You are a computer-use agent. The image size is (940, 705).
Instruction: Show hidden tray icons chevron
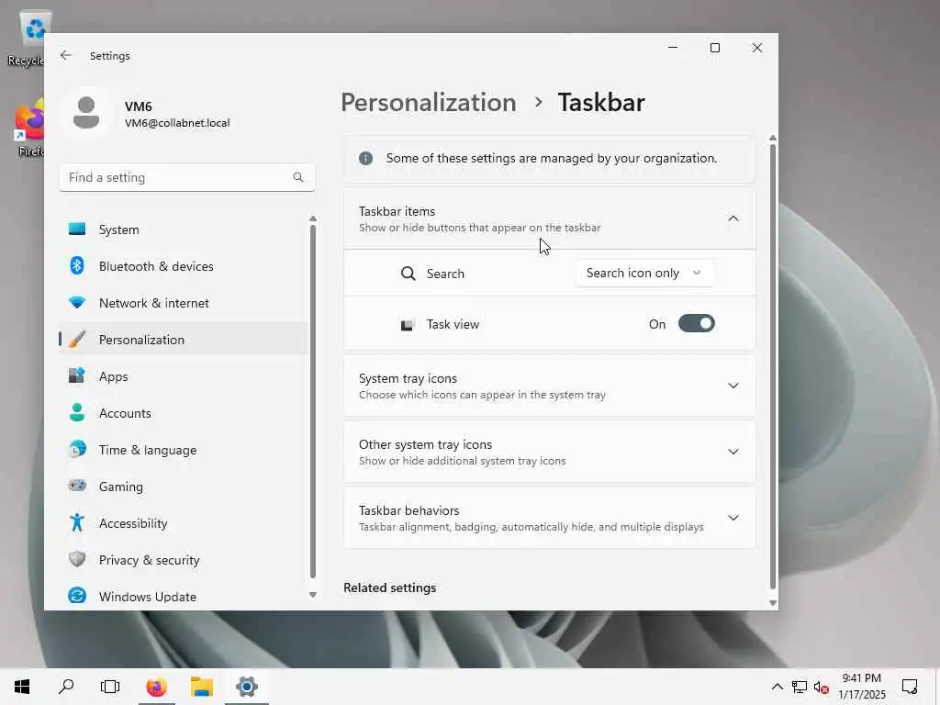tap(777, 687)
